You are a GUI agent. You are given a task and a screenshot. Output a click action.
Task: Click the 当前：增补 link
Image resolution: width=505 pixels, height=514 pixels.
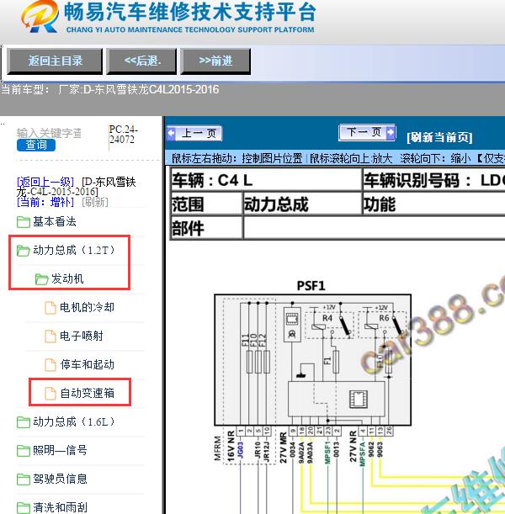tap(45, 202)
